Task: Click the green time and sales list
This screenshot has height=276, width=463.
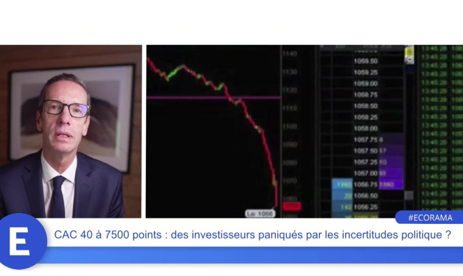Action: click(441, 128)
